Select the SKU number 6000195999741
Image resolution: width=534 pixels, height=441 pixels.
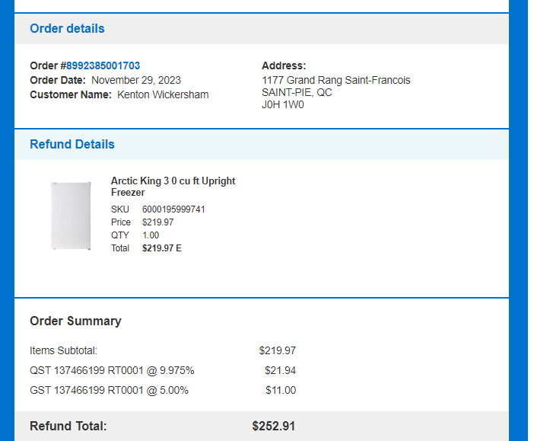click(x=173, y=209)
